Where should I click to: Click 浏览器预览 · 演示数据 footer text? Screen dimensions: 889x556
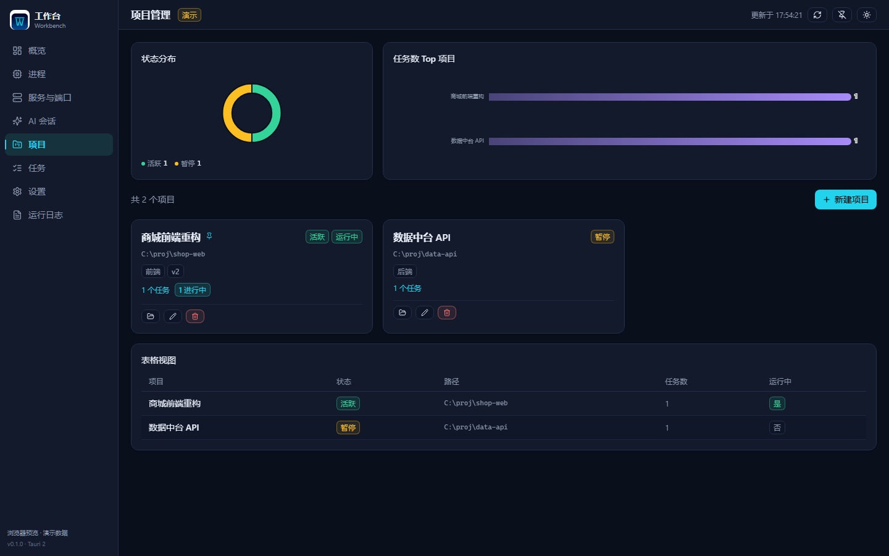click(x=38, y=533)
